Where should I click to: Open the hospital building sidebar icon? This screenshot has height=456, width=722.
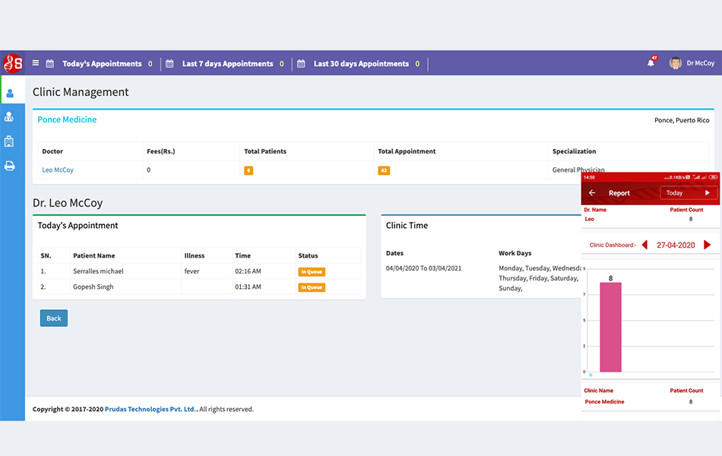[9, 141]
